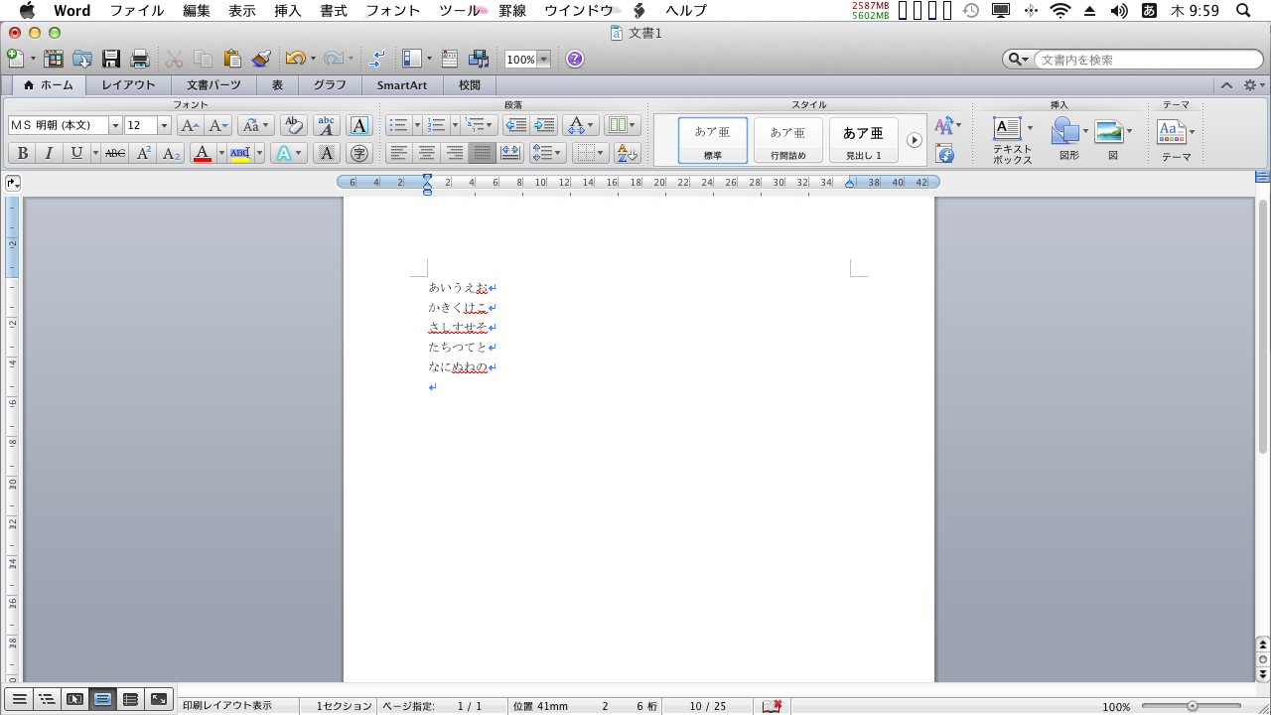Open the template gallery icon
The image size is (1271, 715).
53,59
